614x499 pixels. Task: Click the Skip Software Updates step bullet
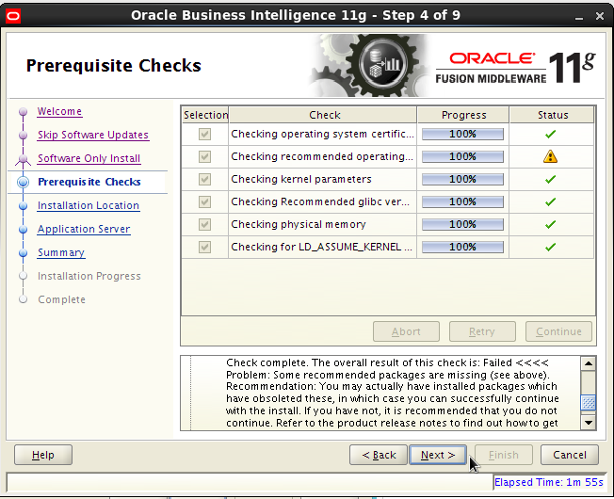[24, 135]
